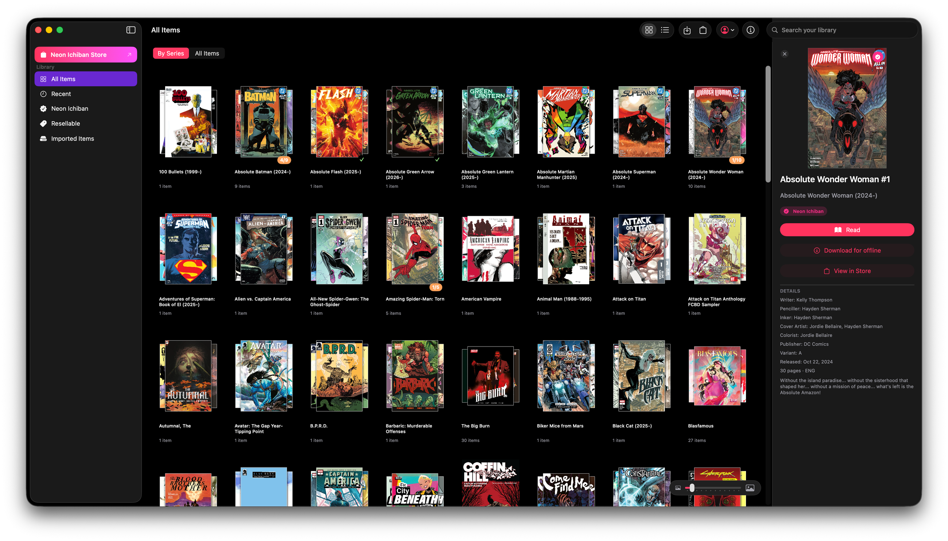
Task: Open Black Cat (2025-) cover
Action: 641,376
